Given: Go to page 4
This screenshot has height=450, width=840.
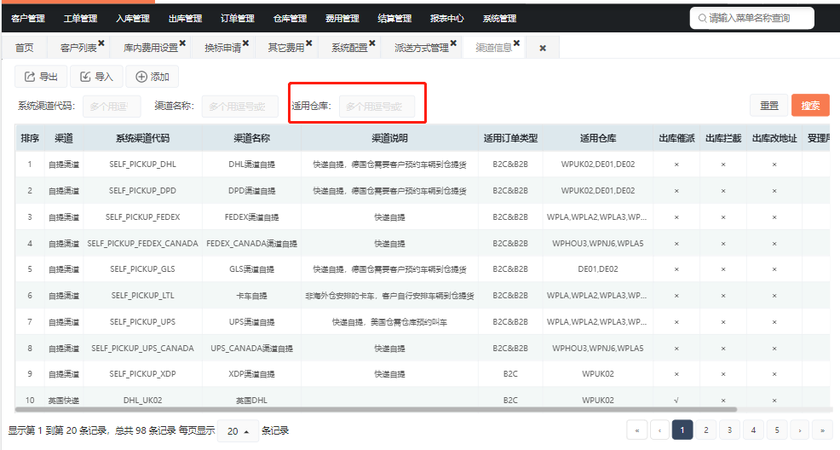Looking at the screenshot, I should (x=753, y=430).
